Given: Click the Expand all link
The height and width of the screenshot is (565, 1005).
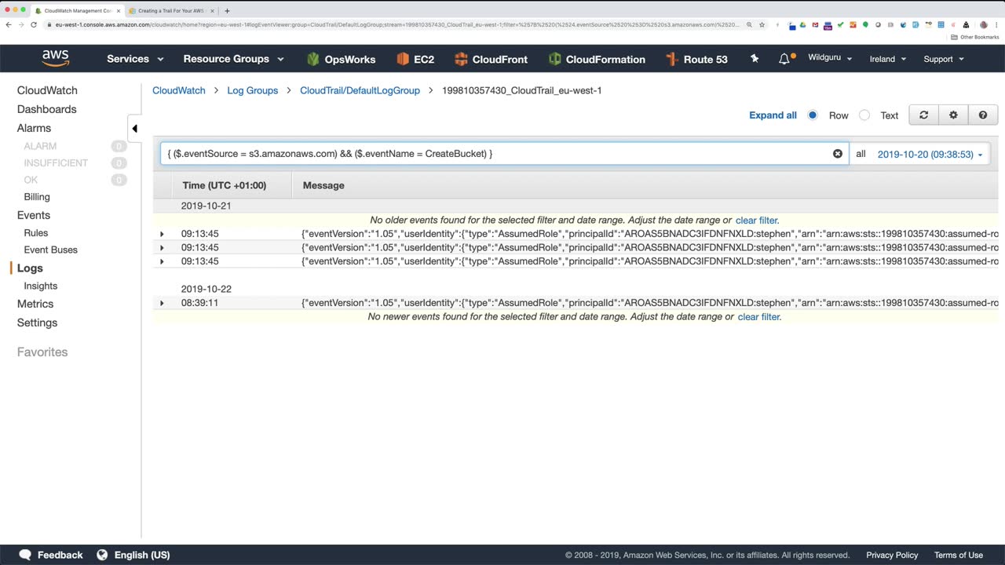Looking at the screenshot, I should (x=773, y=115).
